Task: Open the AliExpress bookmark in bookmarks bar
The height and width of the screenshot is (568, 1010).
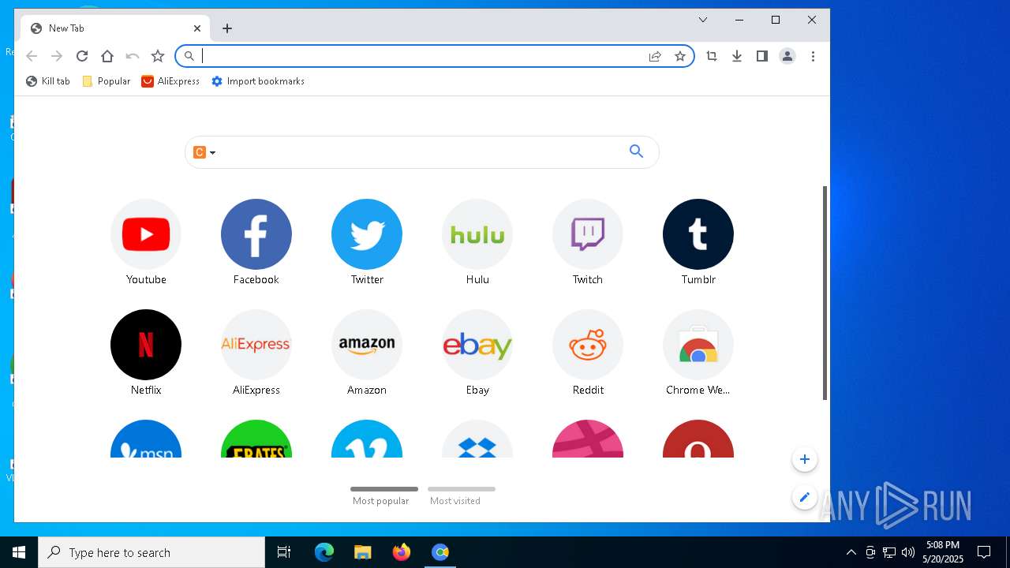Action: 170,81
